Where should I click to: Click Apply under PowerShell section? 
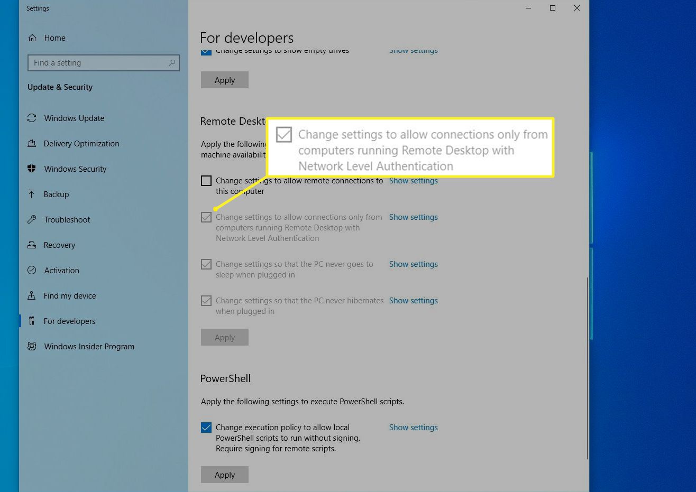pyautogui.click(x=225, y=475)
